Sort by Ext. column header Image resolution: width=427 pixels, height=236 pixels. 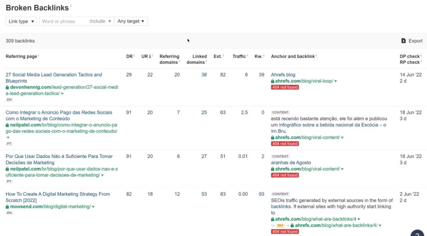218,56
